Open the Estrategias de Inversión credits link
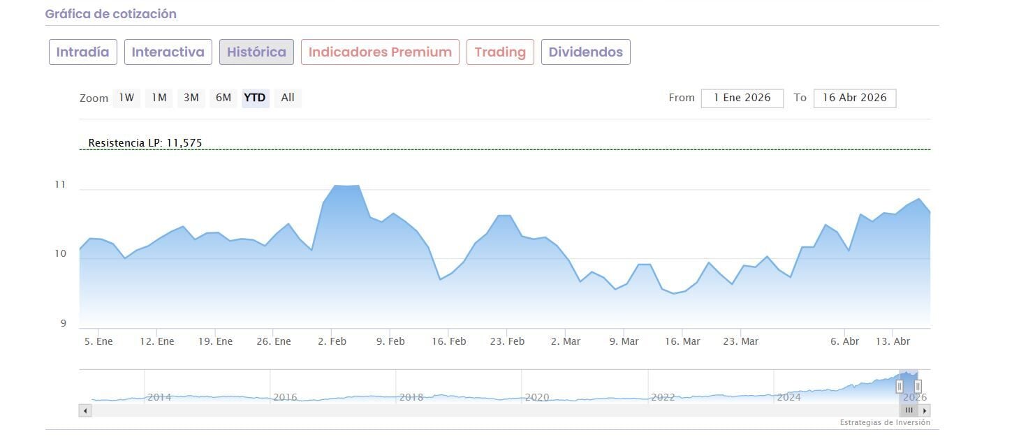 point(885,423)
